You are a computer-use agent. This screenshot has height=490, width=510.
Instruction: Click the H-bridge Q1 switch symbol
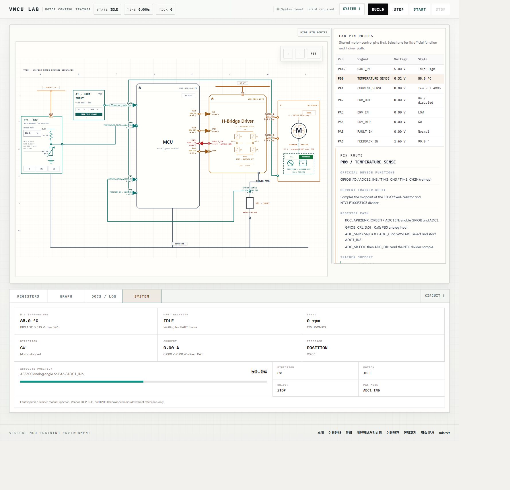[237, 137]
